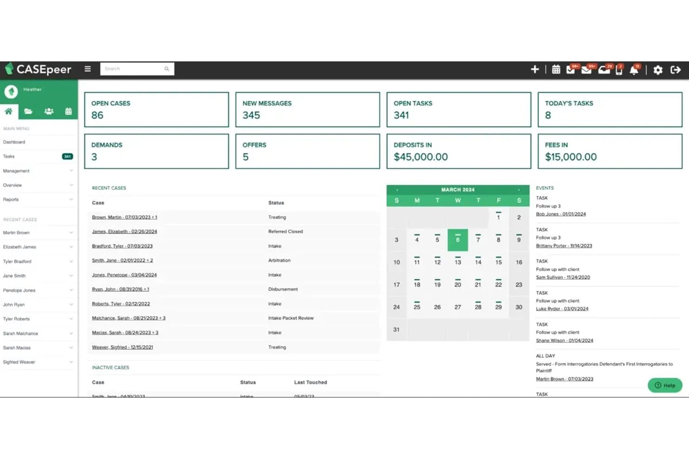This screenshot has height=459, width=689.
Task: Open case James, Elizabeth - 02/26/2024
Action: coord(124,232)
